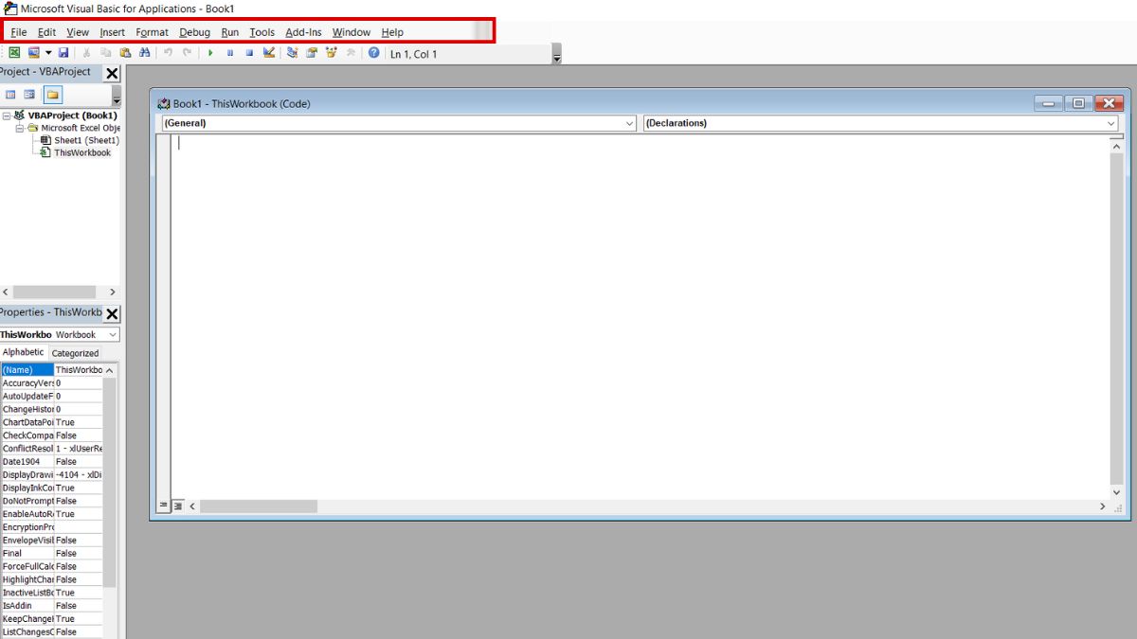Click the Properties list vertical scrollbar
The width and height of the screenshot is (1137, 639).
point(110,483)
